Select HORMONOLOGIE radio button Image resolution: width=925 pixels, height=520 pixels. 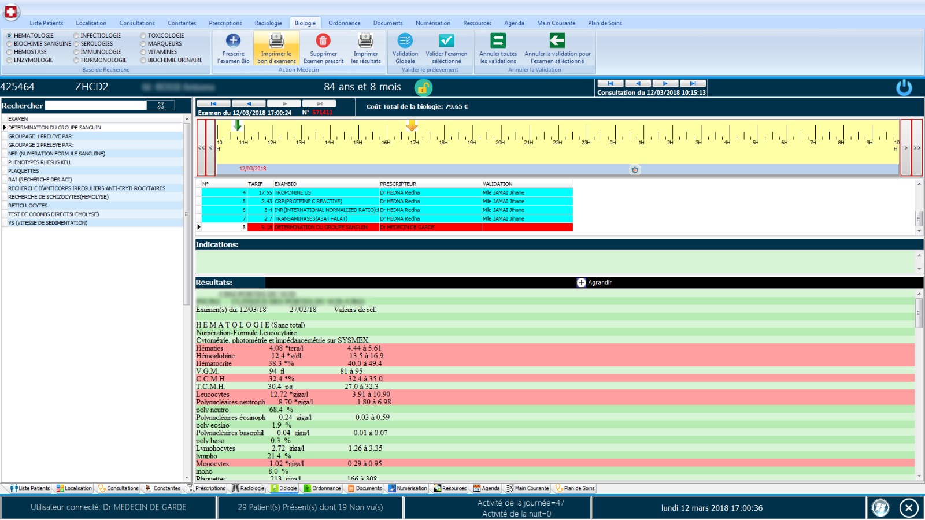click(x=76, y=60)
